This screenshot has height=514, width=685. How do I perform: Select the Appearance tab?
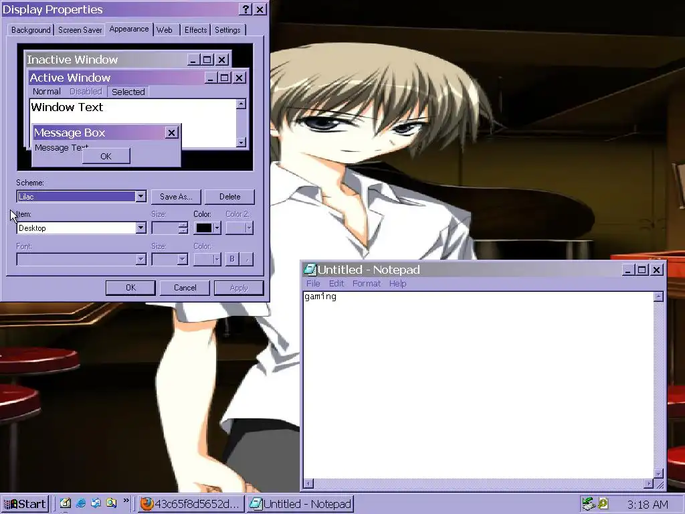(x=129, y=29)
